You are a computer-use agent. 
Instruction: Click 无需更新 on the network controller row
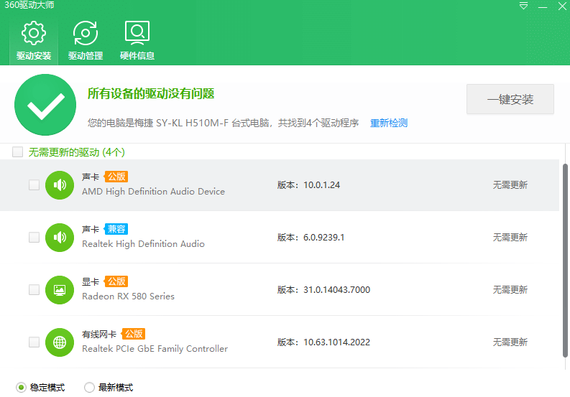(x=510, y=342)
